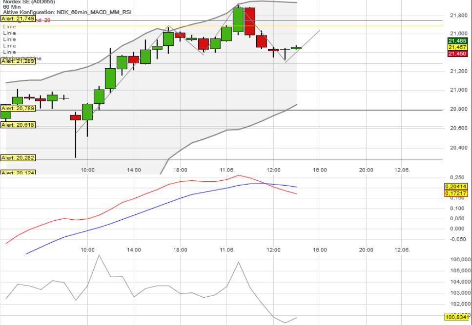Screen dimensions: 472x325
Task: Click the 21,800 price axis label
Action: (458, 15)
